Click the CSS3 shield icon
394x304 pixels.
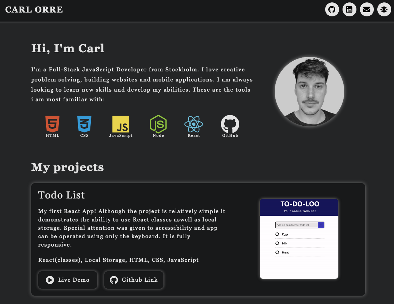point(84,124)
